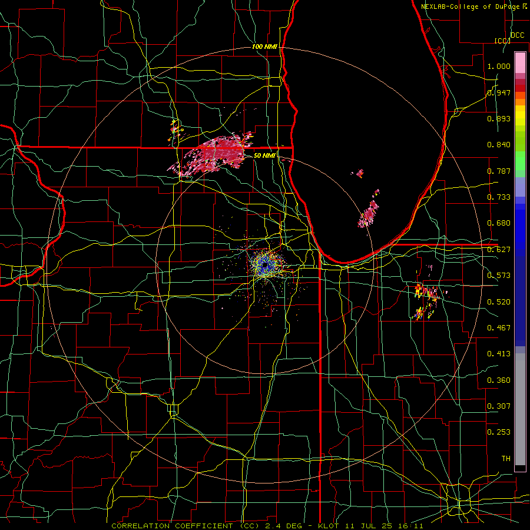
Task: Select the 0.787 legend value
Action: (499, 171)
